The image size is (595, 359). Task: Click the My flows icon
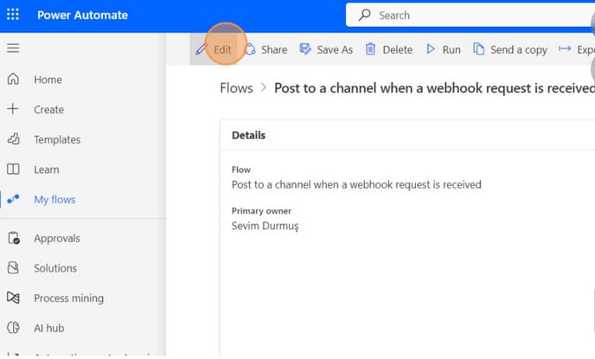(x=13, y=199)
